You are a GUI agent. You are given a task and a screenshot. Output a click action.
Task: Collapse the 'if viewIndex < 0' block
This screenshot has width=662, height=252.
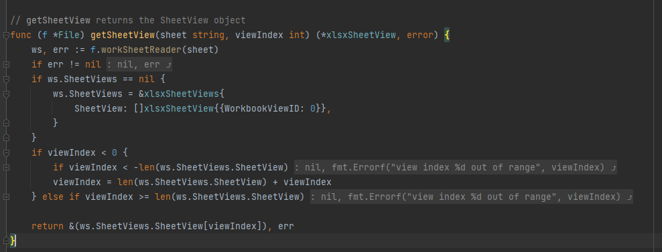(x=6, y=152)
